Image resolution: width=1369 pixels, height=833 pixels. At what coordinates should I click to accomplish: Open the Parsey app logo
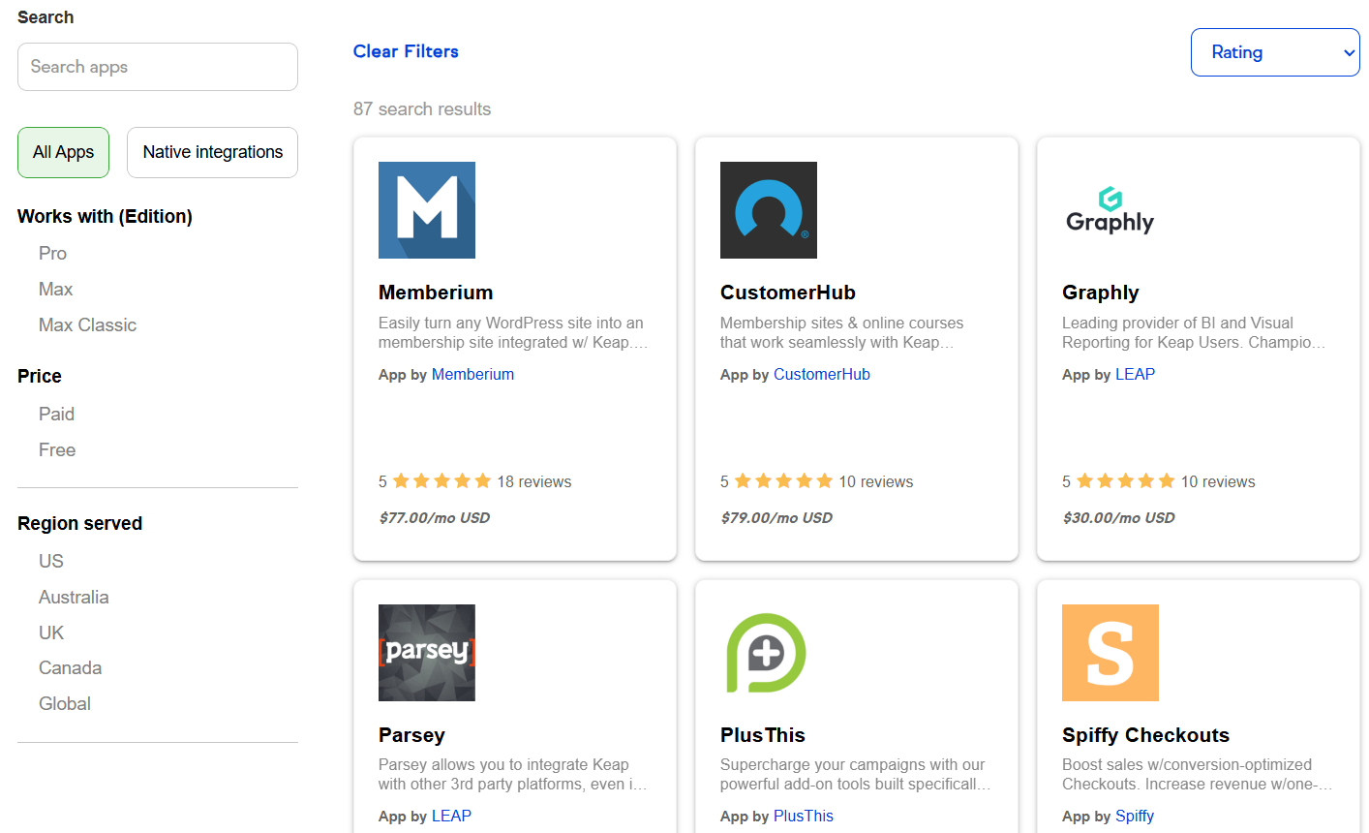(x=427, y=653)
